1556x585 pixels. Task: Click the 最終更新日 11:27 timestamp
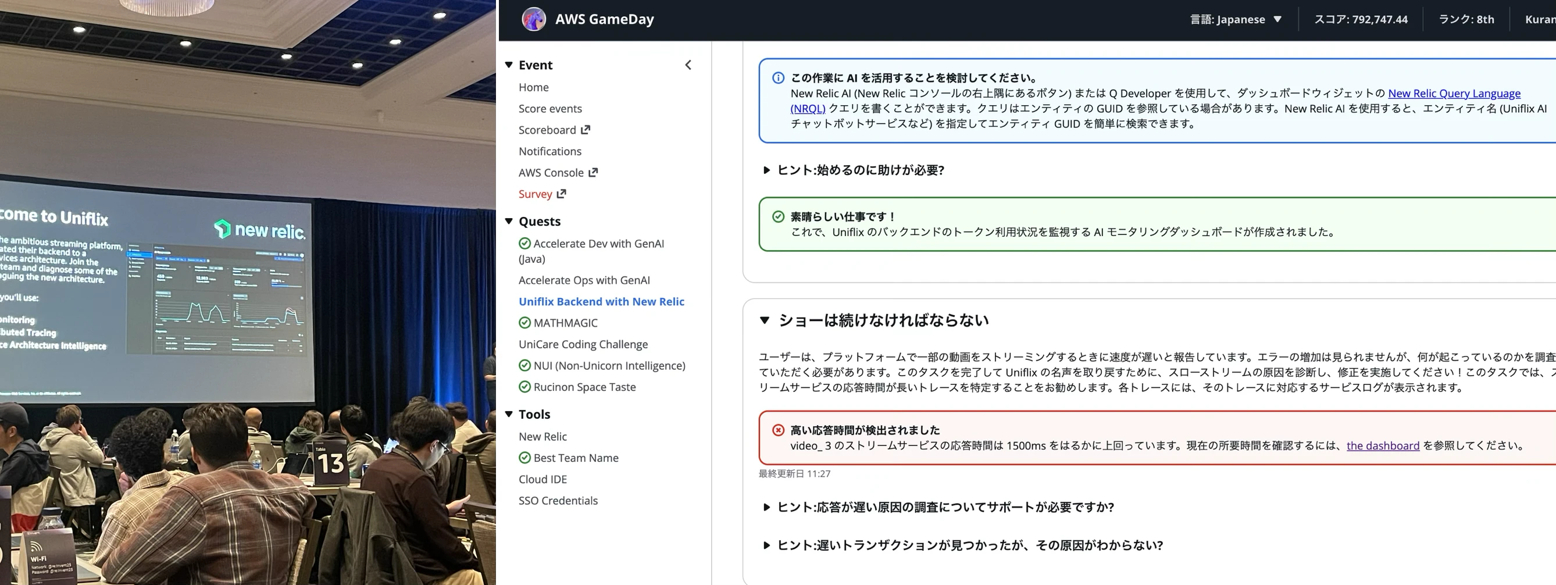[x=794, y=474]
